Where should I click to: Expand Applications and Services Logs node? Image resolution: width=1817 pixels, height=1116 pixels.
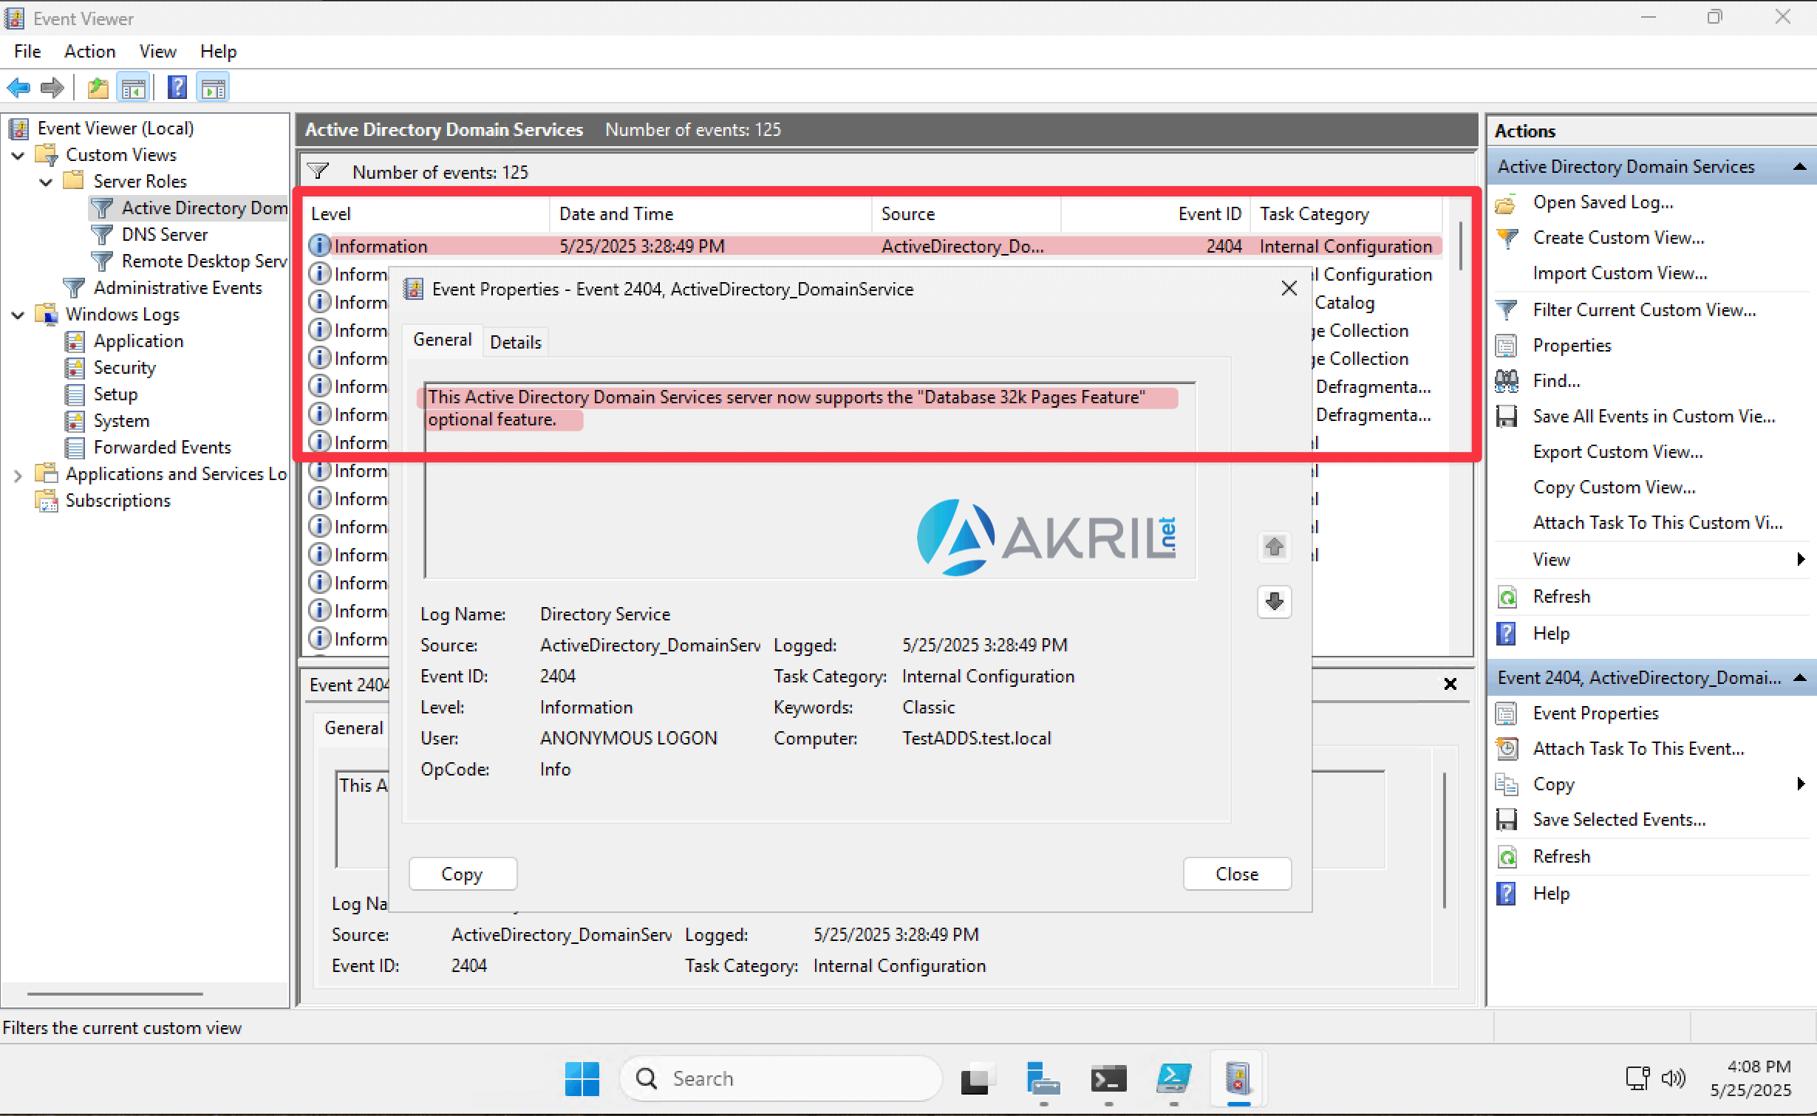pyautogui.click(x=18, y=474)
